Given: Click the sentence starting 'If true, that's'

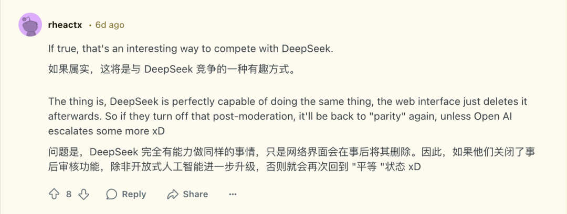Looking at the screenshot, I should coord(190,49).
